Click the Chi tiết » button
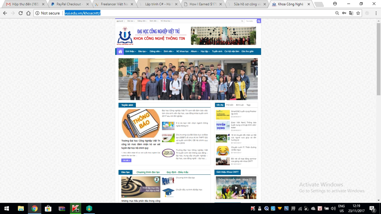 coord(126,160)
